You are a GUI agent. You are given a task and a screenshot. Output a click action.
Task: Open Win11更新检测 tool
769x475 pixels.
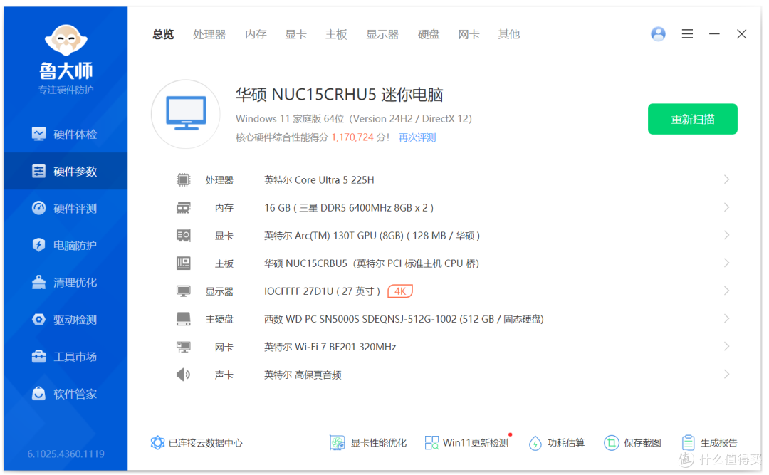coord(466,443)
